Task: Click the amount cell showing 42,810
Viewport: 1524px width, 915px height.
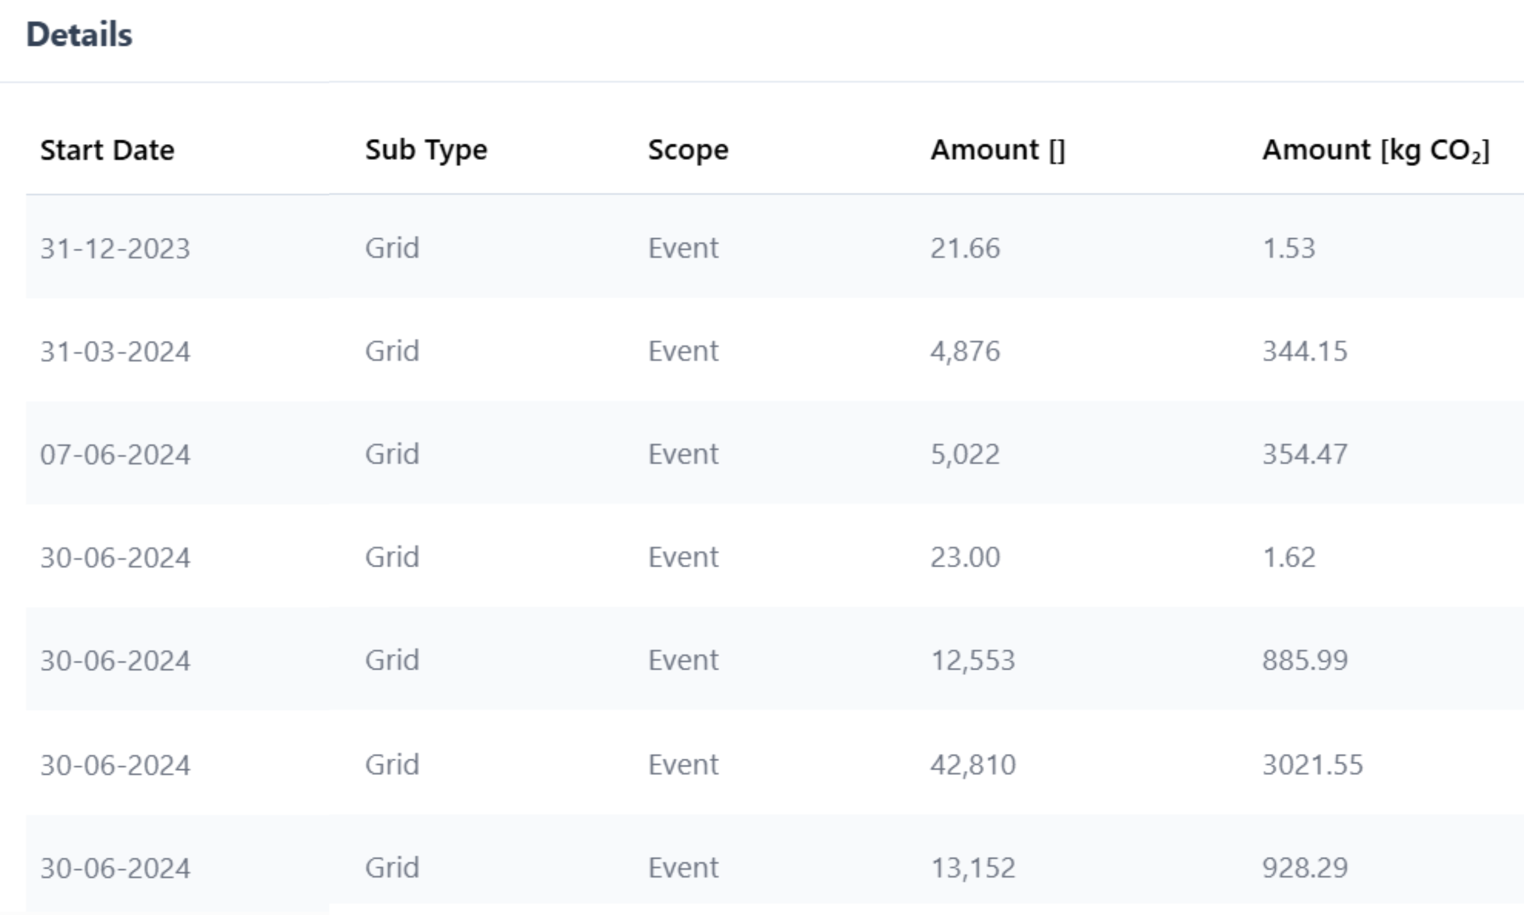Action: [x=972, y=765]
